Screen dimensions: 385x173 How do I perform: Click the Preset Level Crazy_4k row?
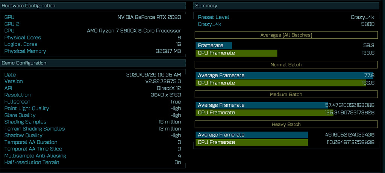point(286,17)
